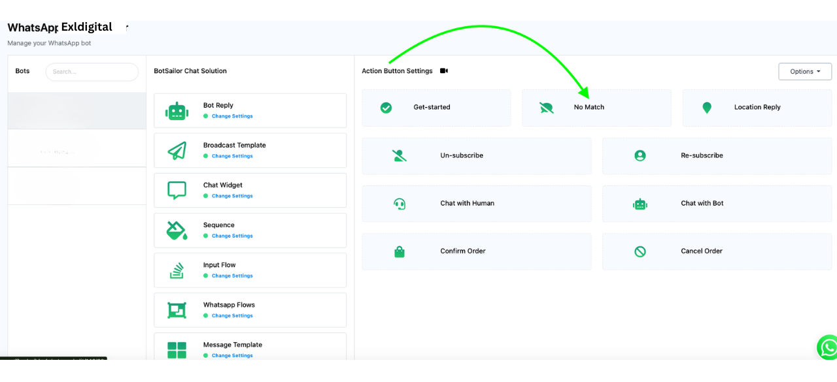Screen dimensions: 837x382
Task: Click the "BotSailor Chat Solution" heading
Action: pos(190,71)
